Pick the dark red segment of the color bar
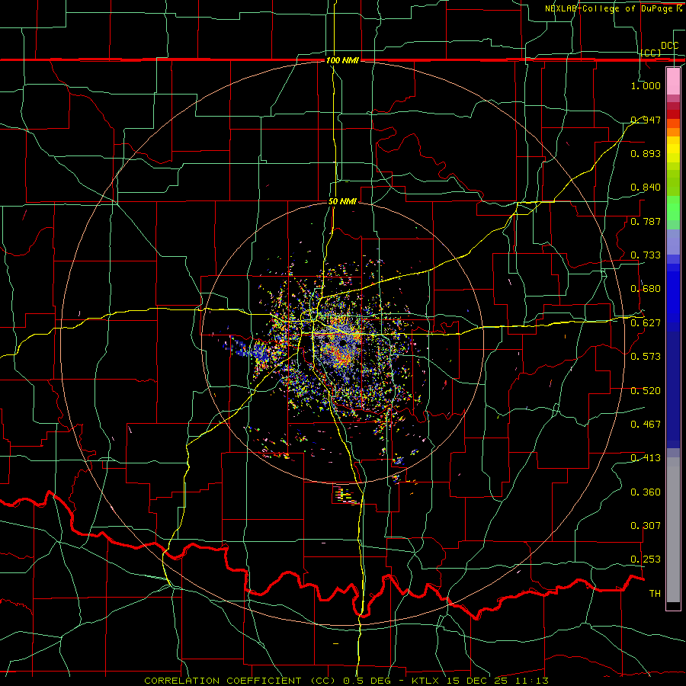 (673, 114)
